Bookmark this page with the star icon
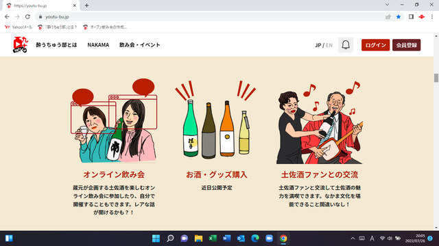Viewport: 439px width, 246px height. point(399,16)
